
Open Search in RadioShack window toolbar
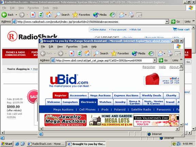(x=62, y=15)
